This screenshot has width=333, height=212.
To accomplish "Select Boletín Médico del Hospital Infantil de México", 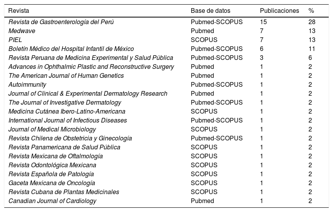I will click(x=71, y=49).
